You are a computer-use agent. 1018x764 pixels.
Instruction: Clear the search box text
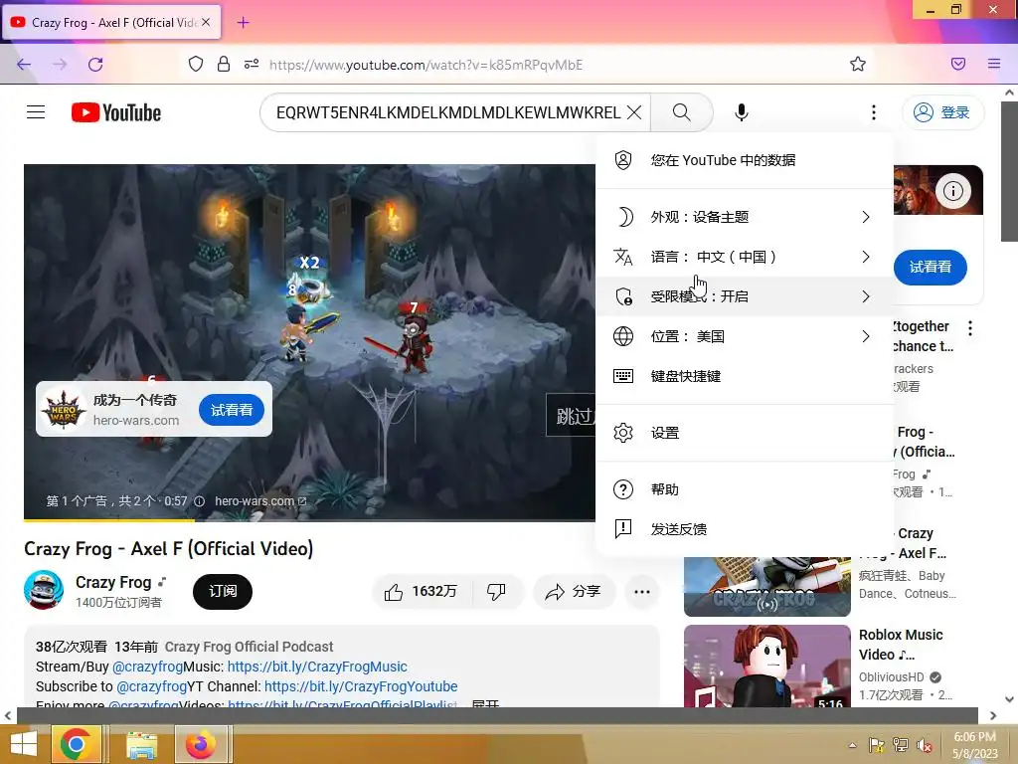[x=634, y=112]
